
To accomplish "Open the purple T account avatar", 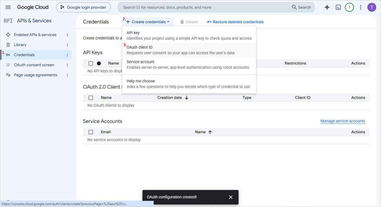I will (372, 7).
